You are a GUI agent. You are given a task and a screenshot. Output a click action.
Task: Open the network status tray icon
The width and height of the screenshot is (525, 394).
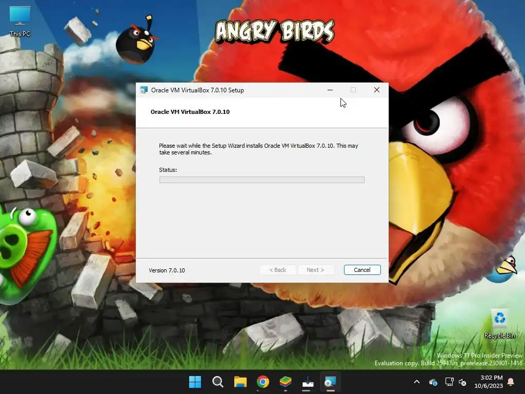tap(449, 382)
